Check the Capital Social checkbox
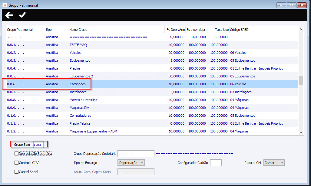 (16, 172)
